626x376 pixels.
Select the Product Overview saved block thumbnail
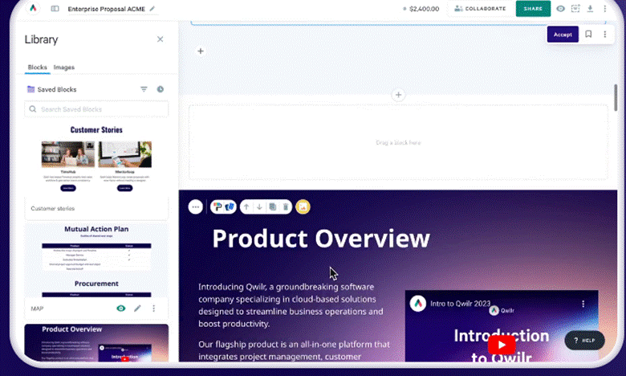pyautogui.click(x=96, y=343)
